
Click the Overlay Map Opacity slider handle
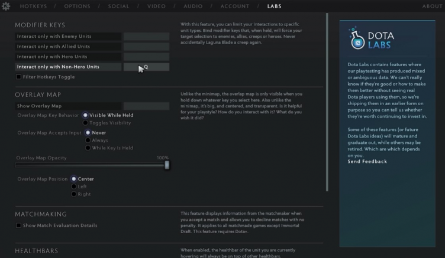(x=167, y=165)
